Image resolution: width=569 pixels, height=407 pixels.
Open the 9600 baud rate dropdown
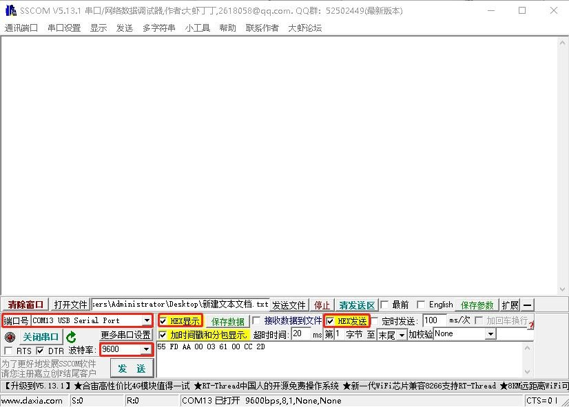146,349
